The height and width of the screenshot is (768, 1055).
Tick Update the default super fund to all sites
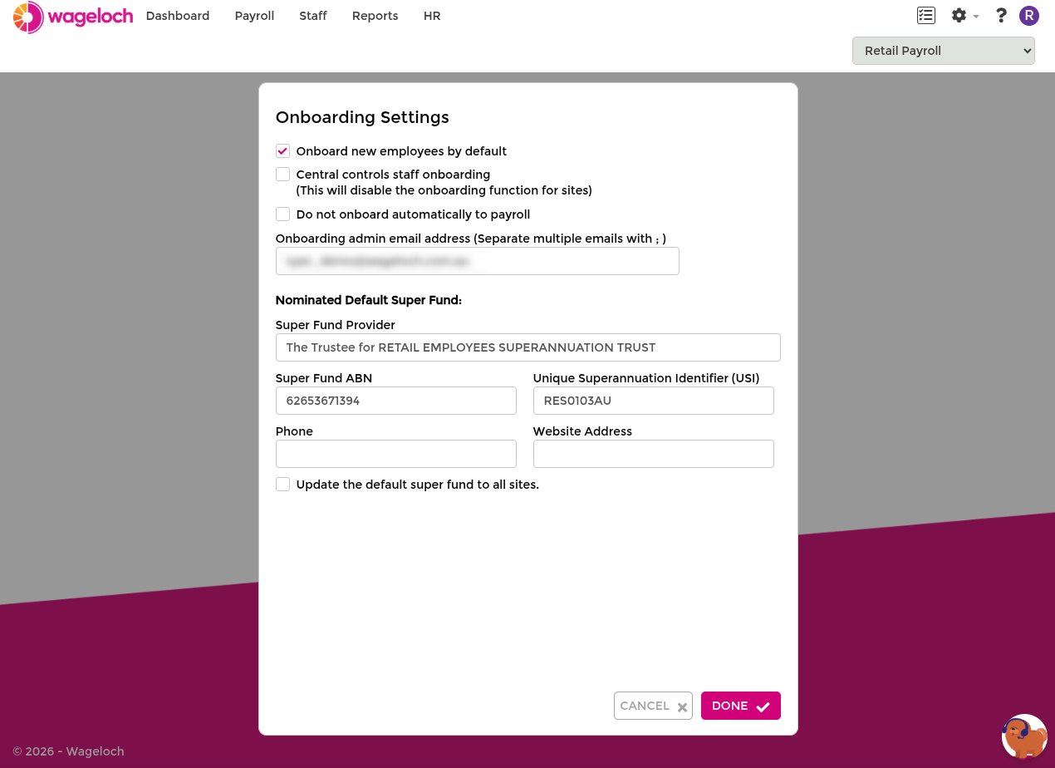tap(283, 485)
